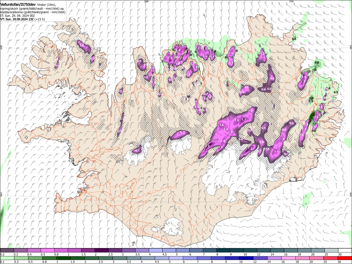352x264 pixels.
Task: Select the 20W longitude label at top
Action: click(146, 1)
